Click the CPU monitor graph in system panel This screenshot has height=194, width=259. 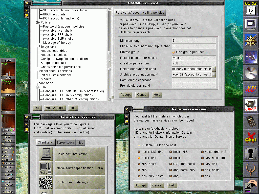coord(8,69)
